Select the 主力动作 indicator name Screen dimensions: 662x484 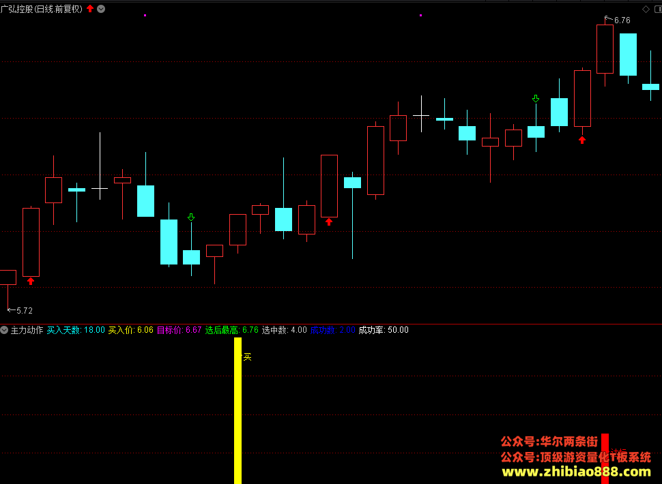(x=27, y=330)
